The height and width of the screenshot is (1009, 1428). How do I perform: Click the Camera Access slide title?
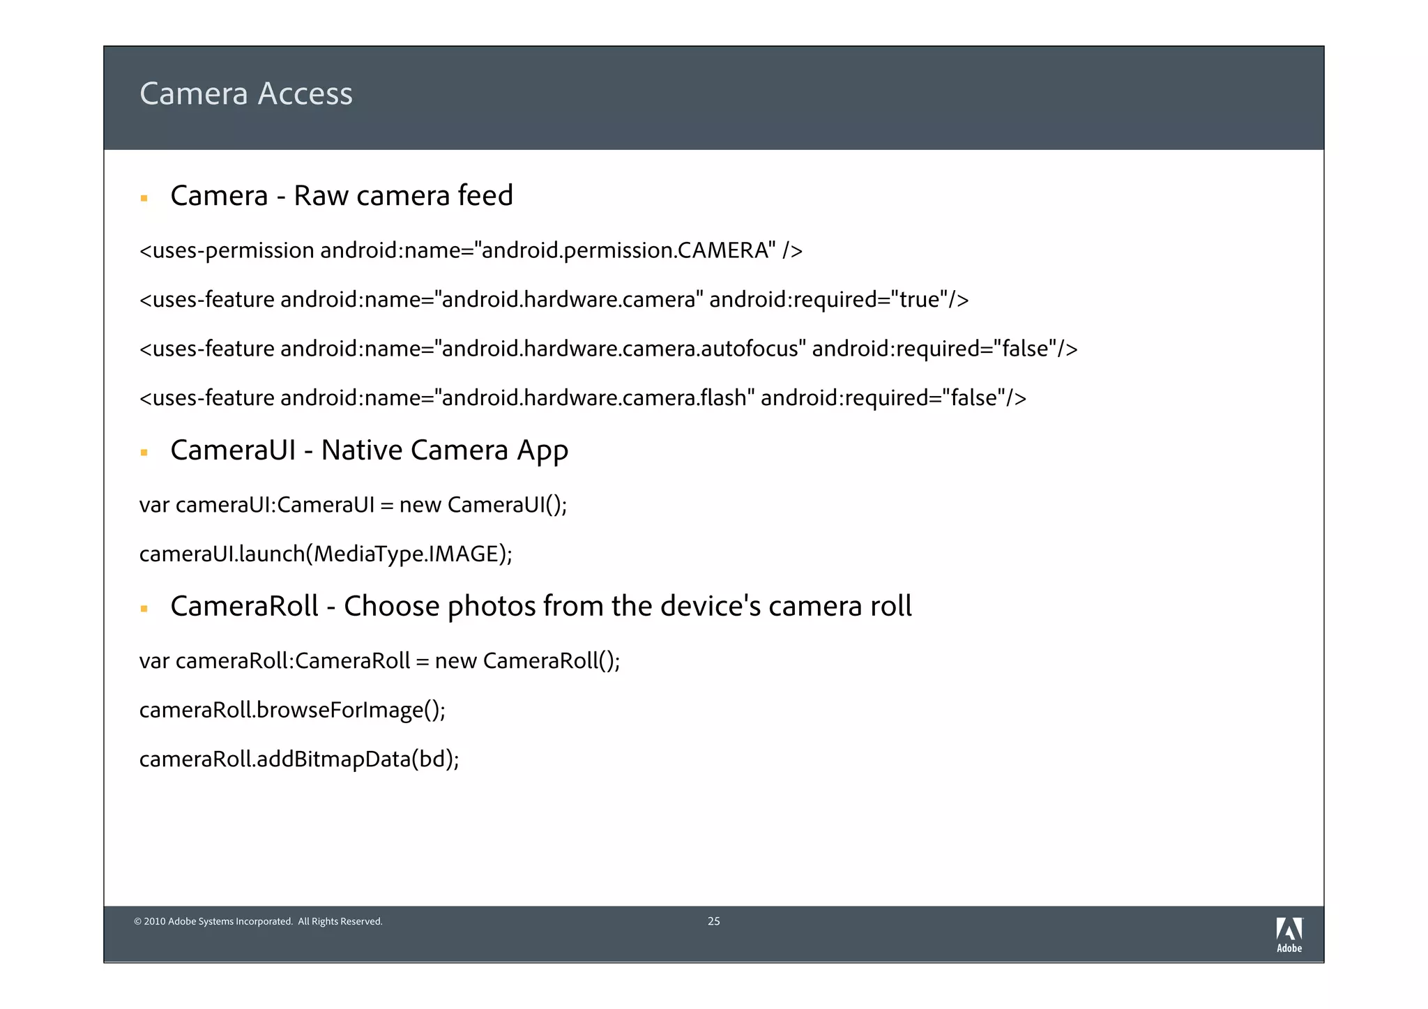point(246,94)
